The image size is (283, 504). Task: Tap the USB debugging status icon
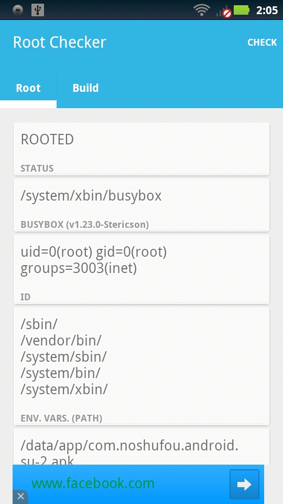(38, 10)
